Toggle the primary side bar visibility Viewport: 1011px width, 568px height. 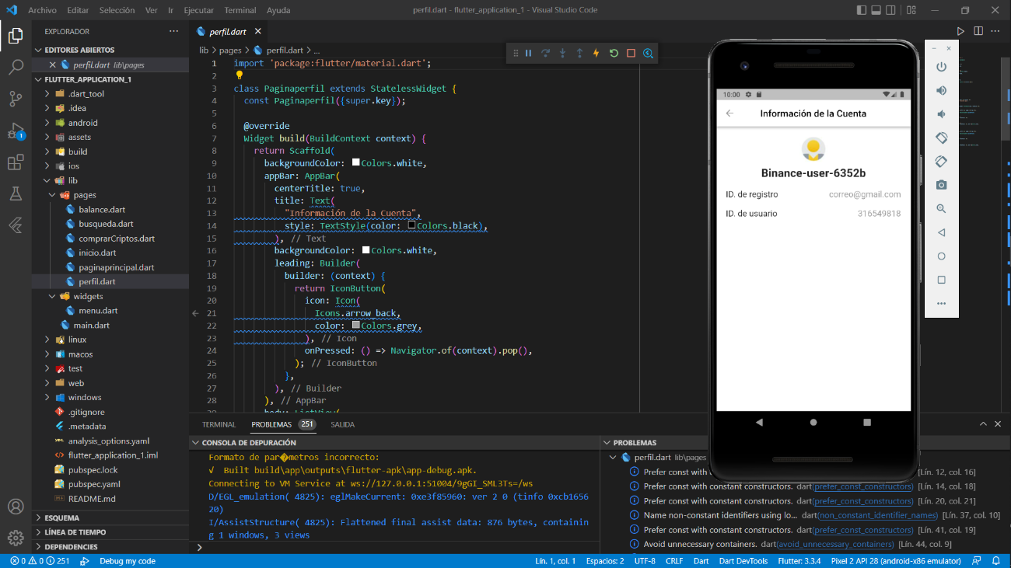pyautogui.click(x=863, y=9)
